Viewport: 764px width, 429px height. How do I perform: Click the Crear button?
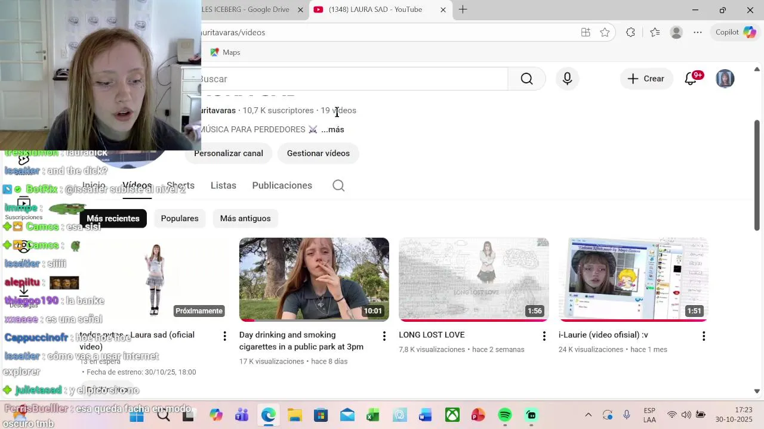[x=646, y=79]
